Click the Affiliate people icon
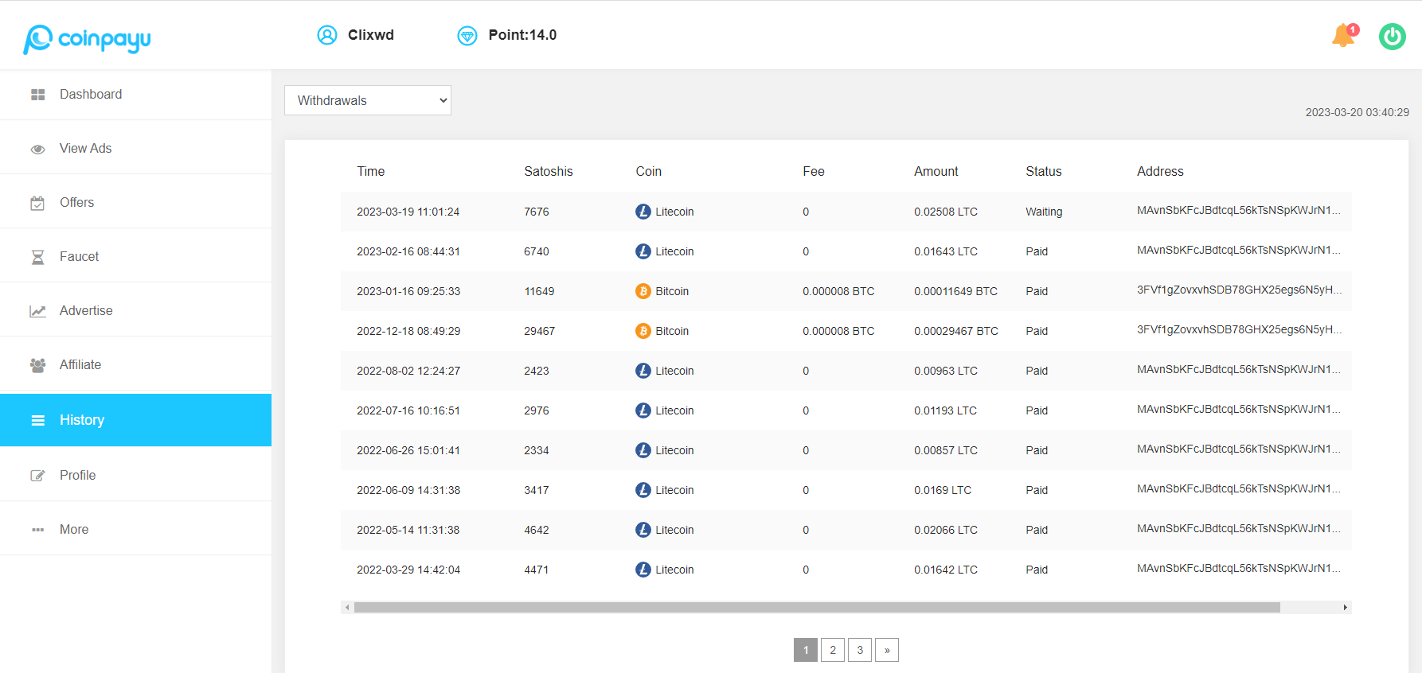The height and width of the screenshot is (673, 1422). (37, 365)
